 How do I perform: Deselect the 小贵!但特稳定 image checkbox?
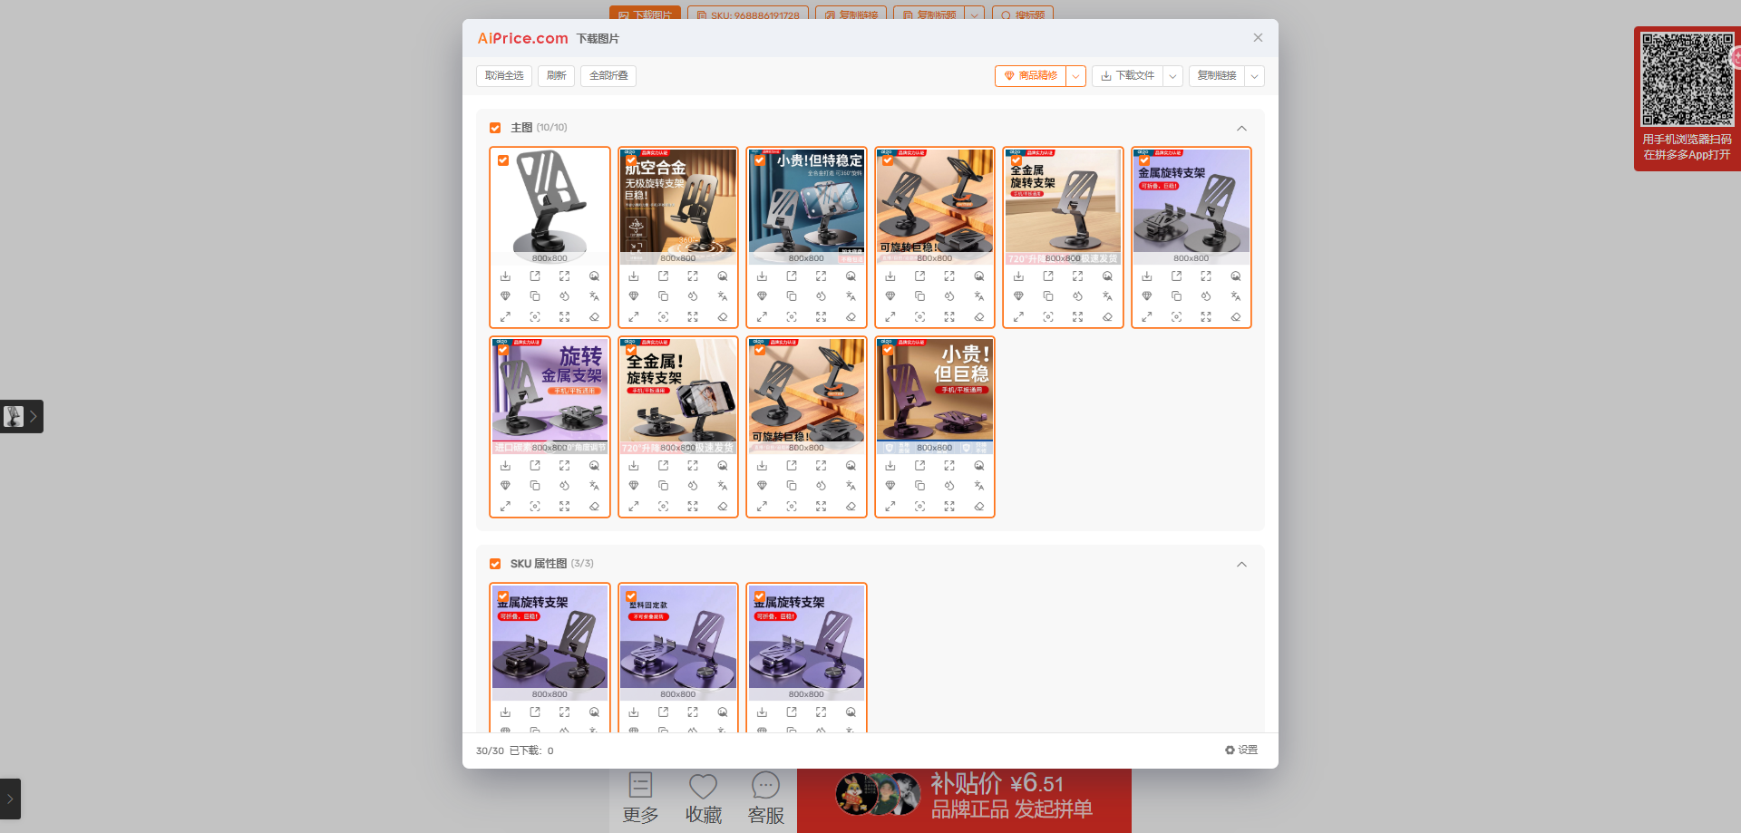tap(760, 160)
